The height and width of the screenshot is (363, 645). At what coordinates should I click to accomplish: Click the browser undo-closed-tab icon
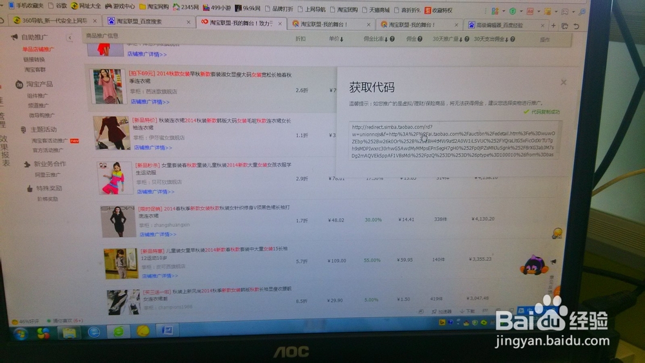click(577, 26)
